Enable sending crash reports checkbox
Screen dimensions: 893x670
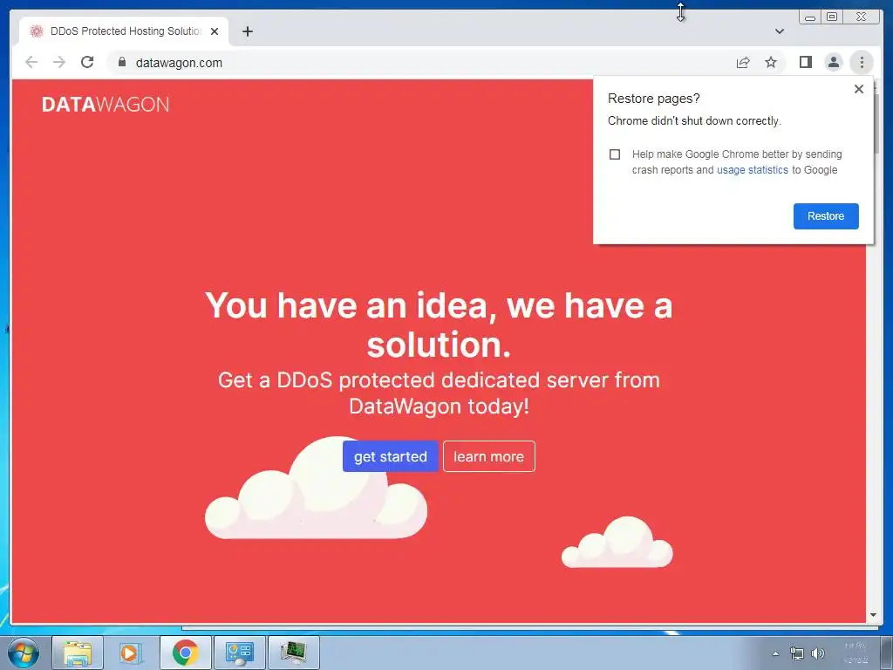click(x=615, y=154)
